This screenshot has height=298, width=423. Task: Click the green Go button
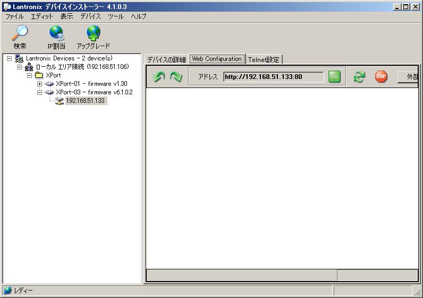[334, 77]
